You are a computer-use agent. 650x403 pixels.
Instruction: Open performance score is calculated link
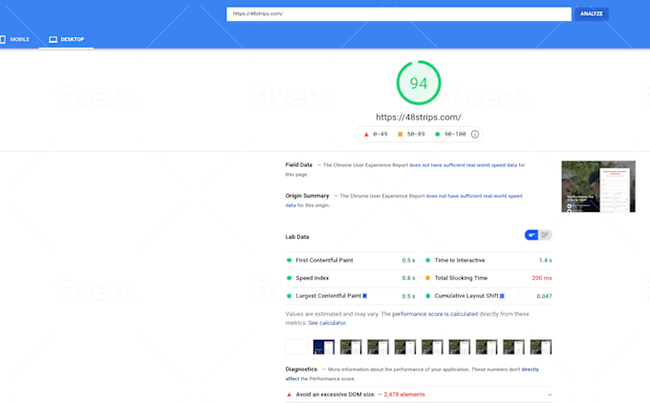[x=435, y=314]
